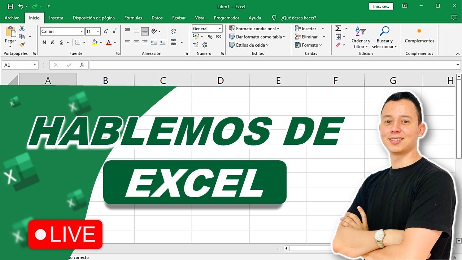Click the ¿Qué desea hacer? search box

coord(298,18)
